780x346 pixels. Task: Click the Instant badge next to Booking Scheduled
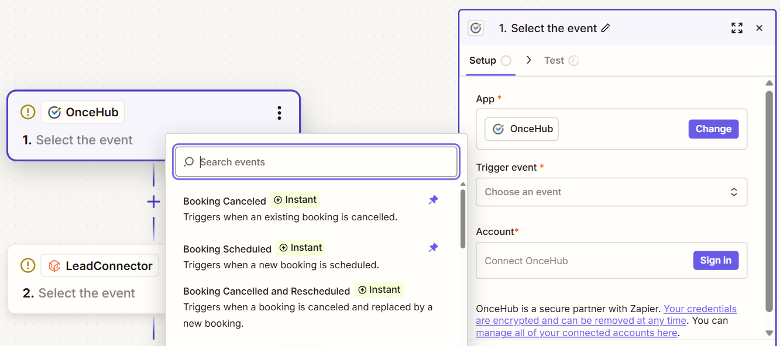pyautogui.click(x=300, y=248)
